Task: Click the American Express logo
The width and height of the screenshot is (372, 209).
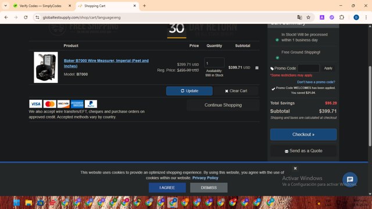Action: (x=77, y=104)
